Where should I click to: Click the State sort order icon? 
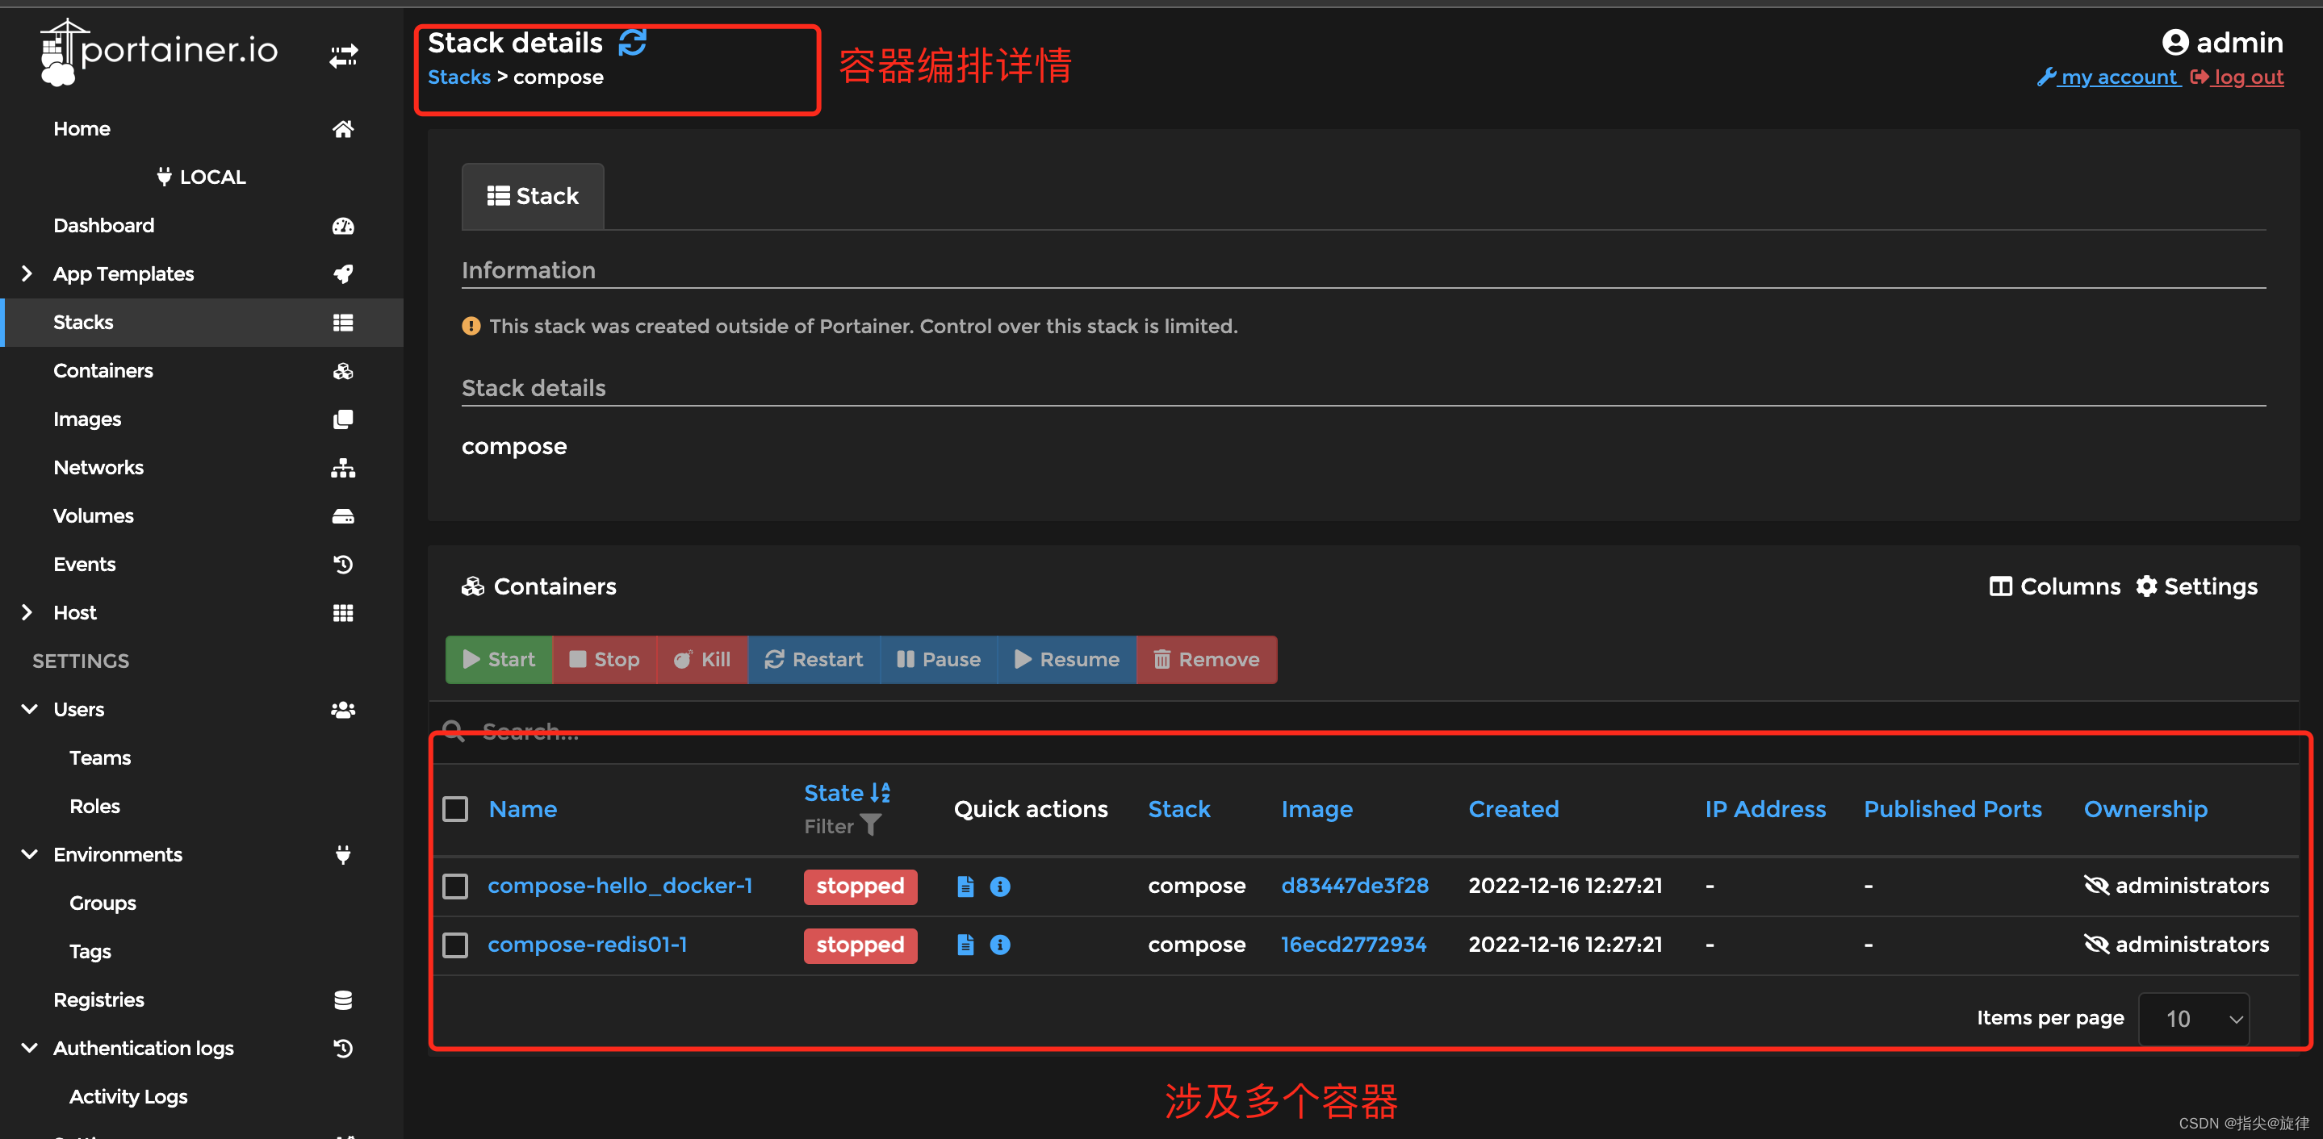(880, 792)
